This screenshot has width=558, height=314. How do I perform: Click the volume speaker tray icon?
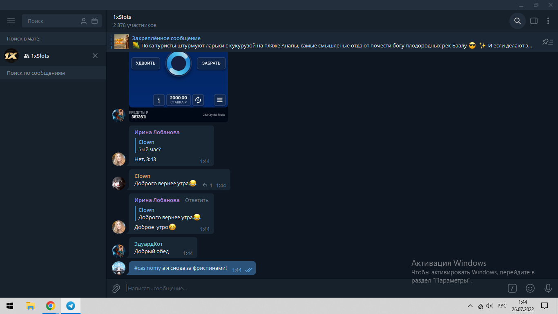click(490, 306)
